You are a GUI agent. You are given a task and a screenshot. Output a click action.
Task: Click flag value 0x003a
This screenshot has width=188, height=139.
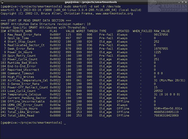point(55,77)
